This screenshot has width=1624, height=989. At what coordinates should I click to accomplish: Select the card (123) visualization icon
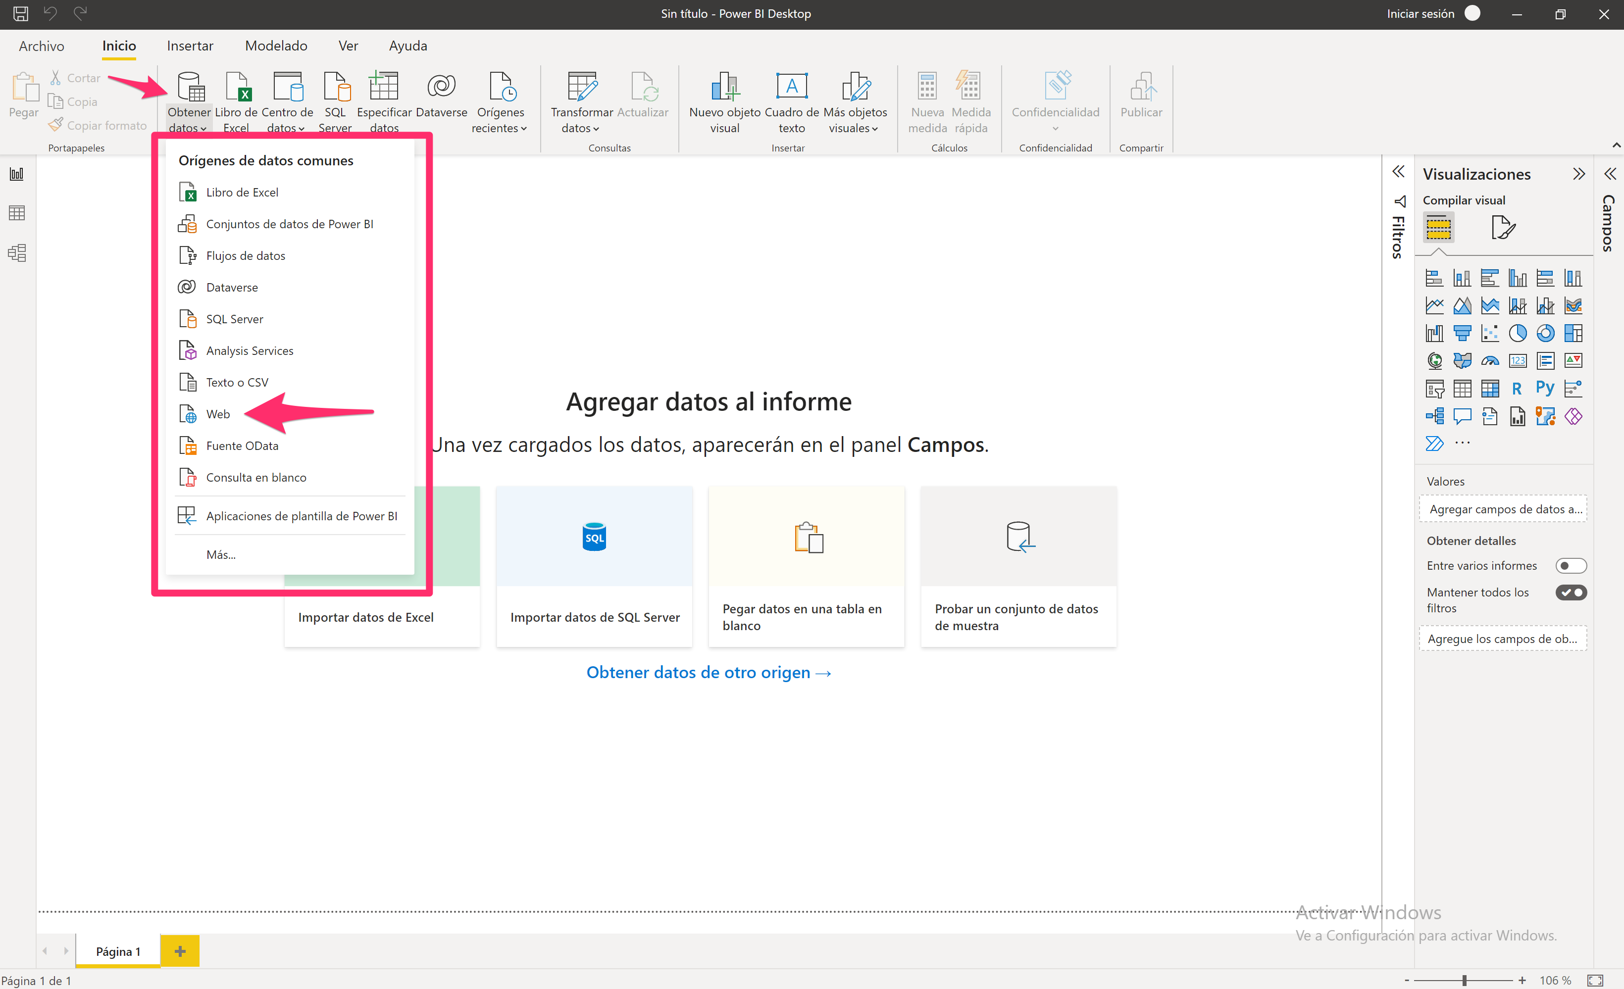1517,361
